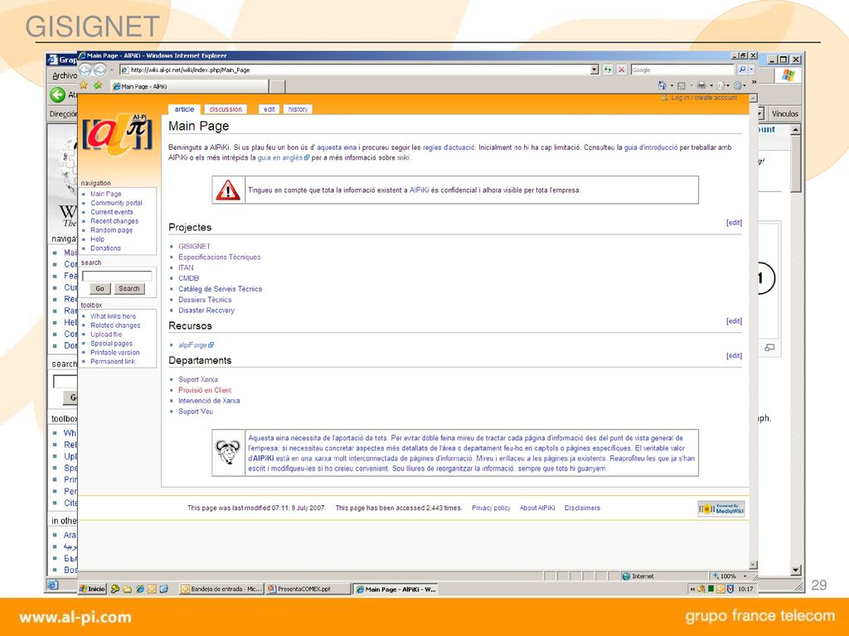Switch to the article tab

(x=184, y=109)
